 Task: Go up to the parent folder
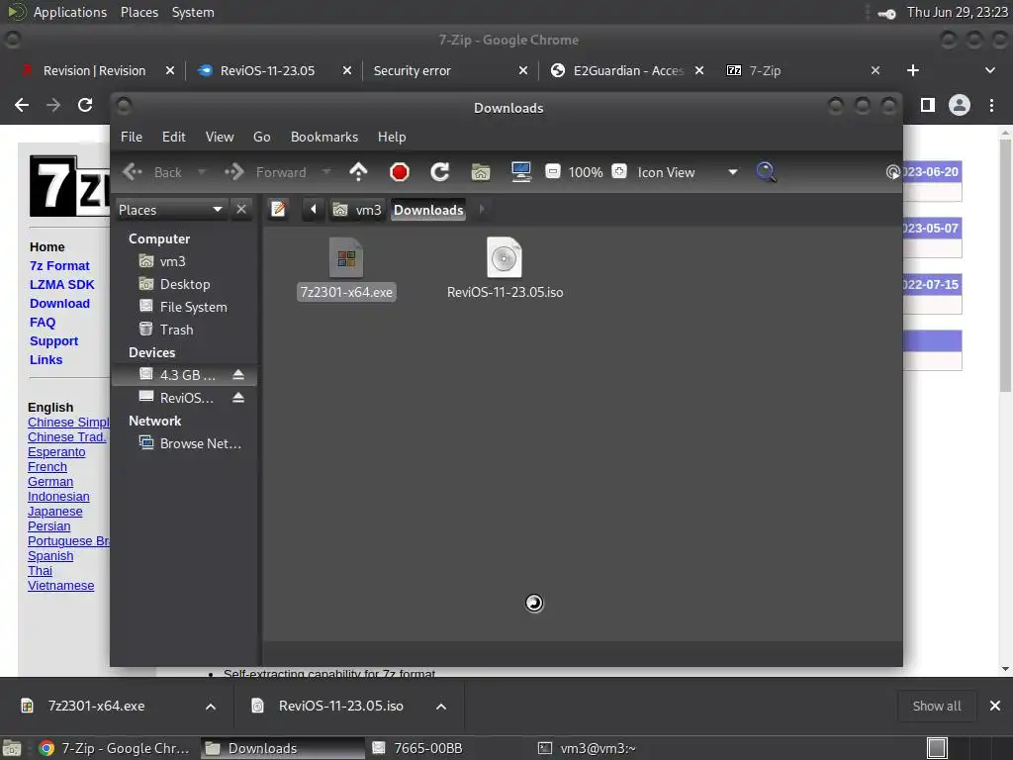(358, 172)
